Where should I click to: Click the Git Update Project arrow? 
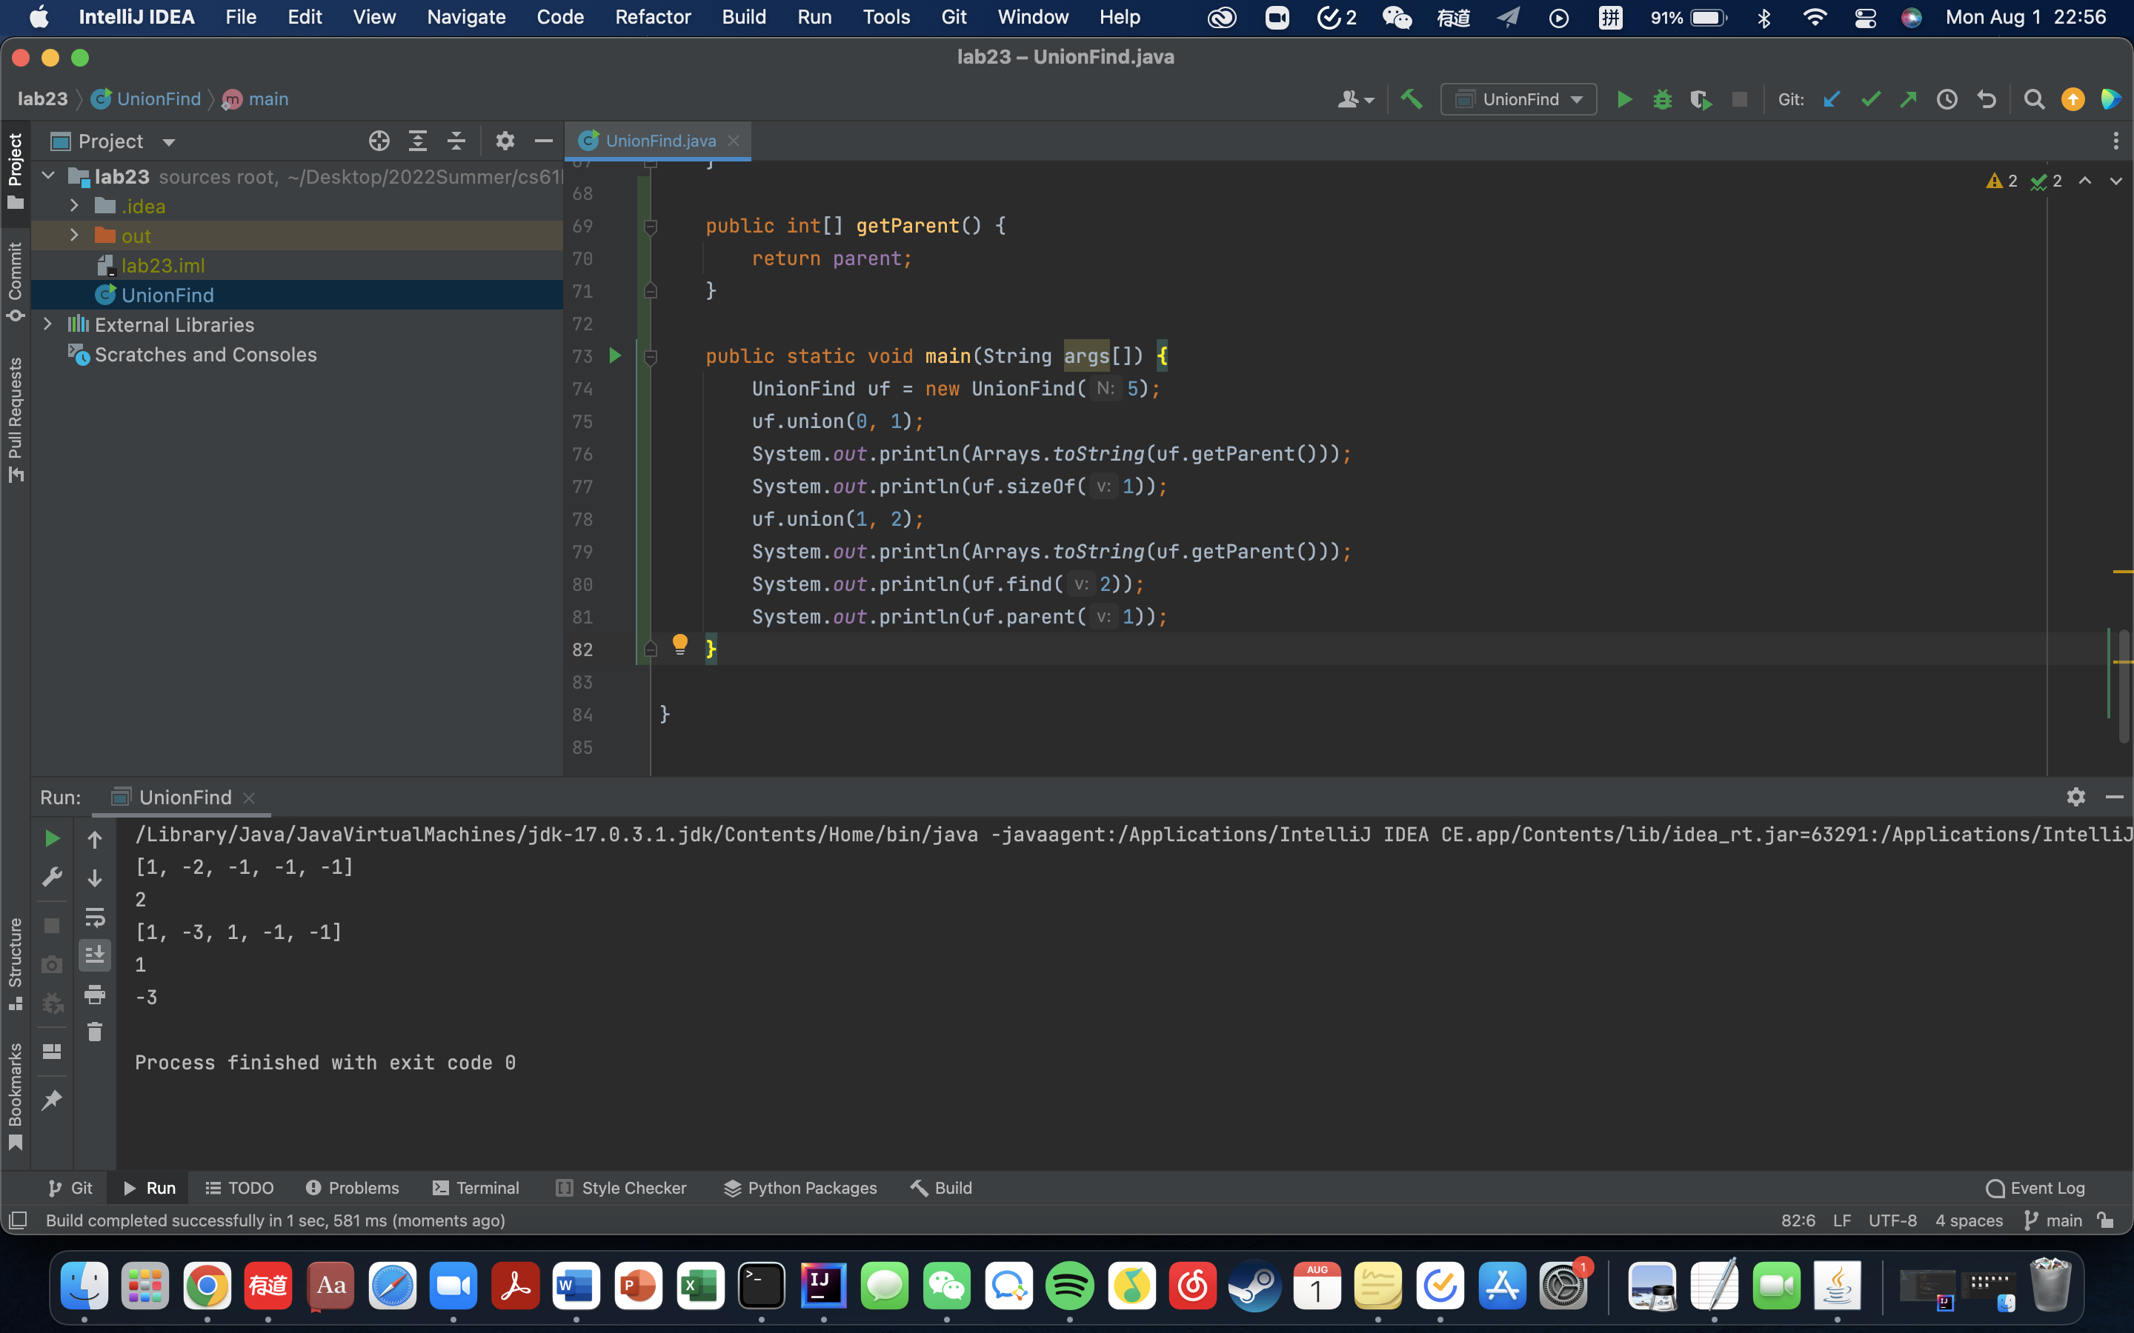pos(1832,98)
